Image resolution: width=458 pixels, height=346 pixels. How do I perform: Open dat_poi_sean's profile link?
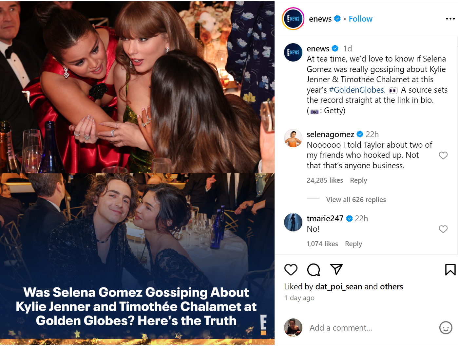pyautogui.click(x=338, y=287)
